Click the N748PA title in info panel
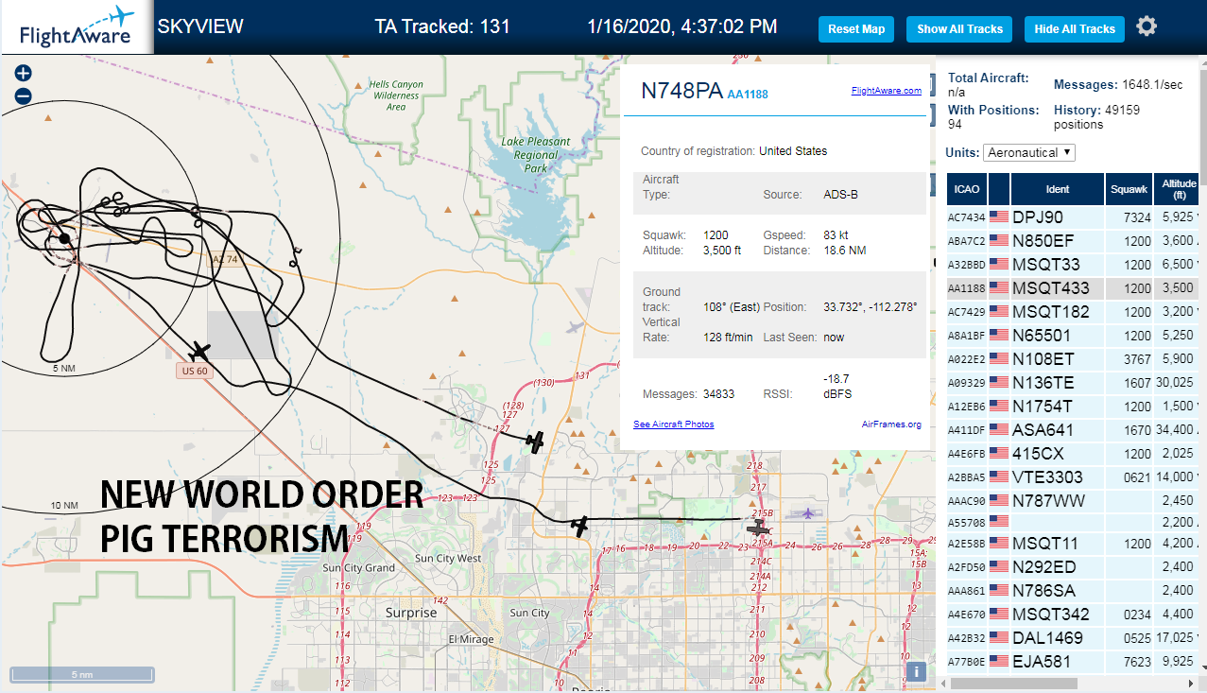 point(681,91)
